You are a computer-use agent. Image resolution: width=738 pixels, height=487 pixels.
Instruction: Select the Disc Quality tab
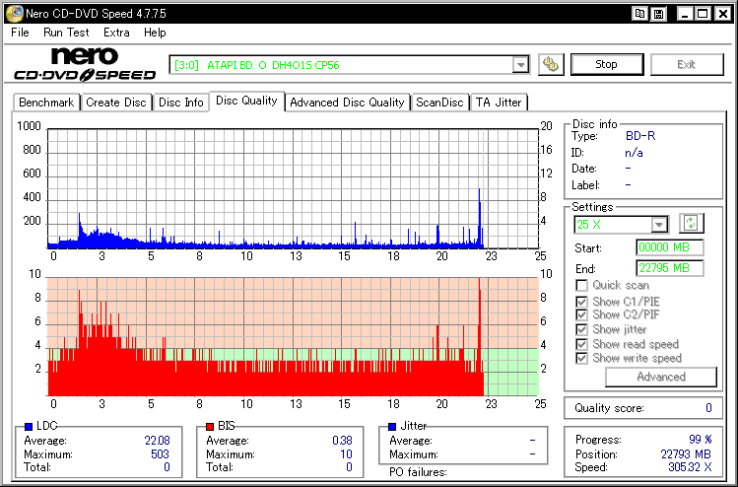pos(246,101)
